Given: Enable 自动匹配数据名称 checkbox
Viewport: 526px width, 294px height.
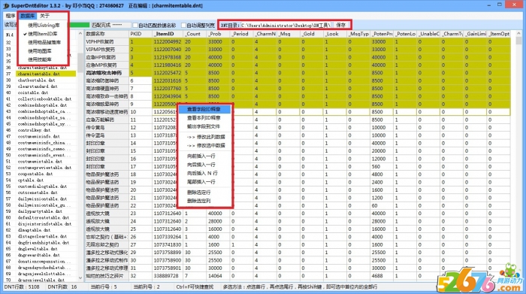Looking at the screenshot, I should 135,25.
